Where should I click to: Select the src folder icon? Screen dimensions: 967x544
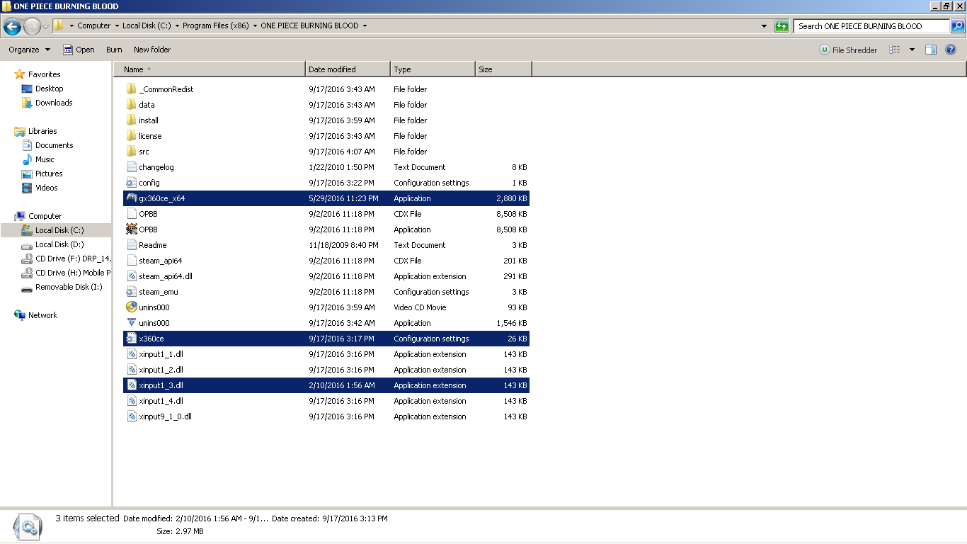131,152
